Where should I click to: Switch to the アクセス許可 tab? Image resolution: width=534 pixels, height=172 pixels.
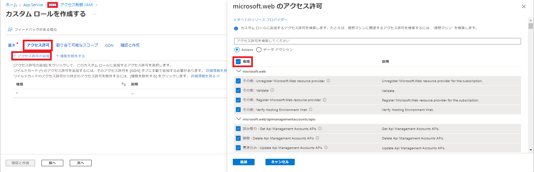pyautogui.click(x=38, y=45)
